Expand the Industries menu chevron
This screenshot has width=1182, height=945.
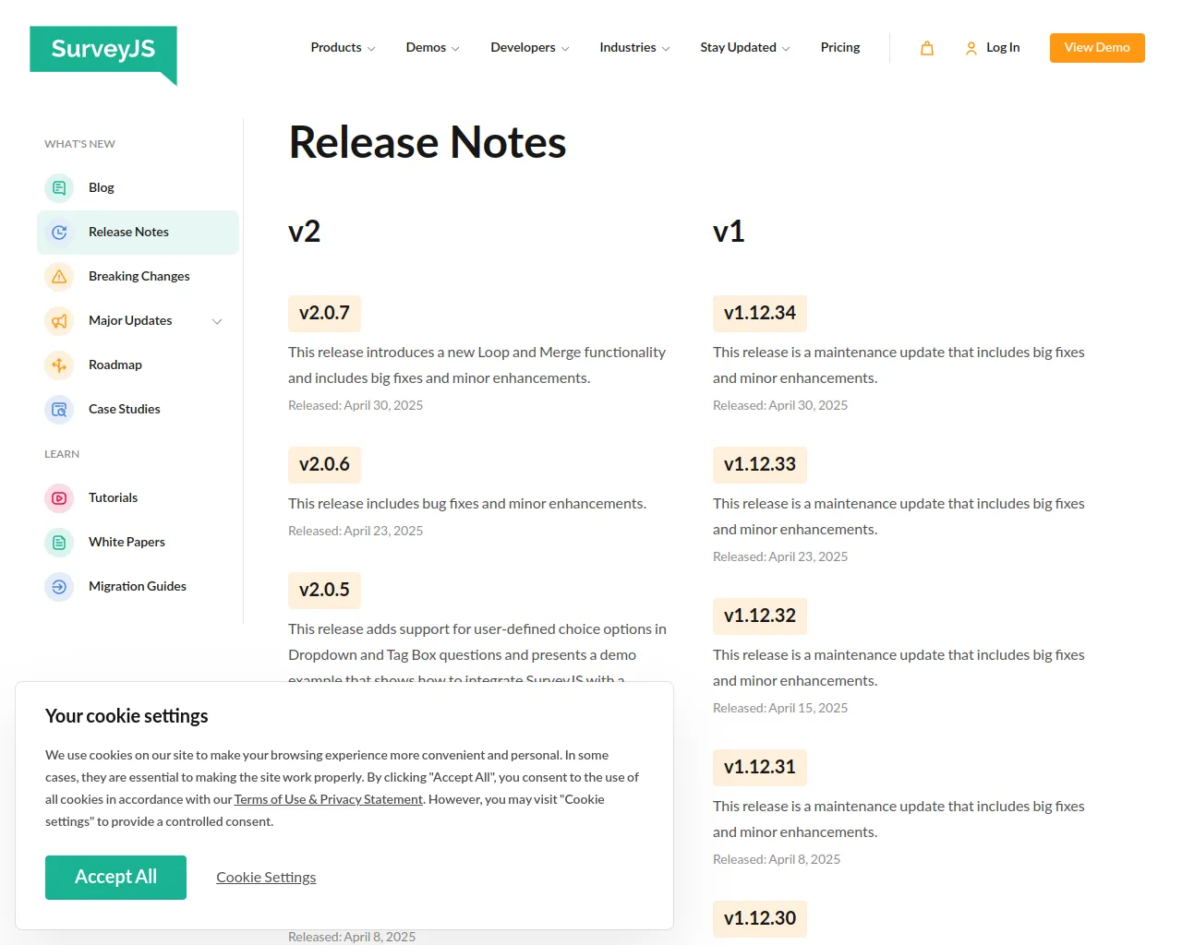tap(666, 49)
